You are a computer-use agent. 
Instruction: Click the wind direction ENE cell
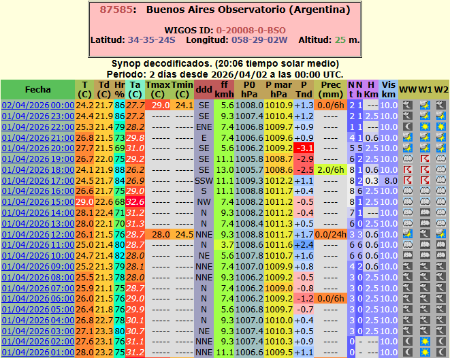coord(204,127)
